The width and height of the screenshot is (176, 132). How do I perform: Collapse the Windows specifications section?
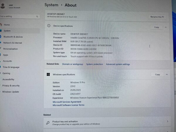[167, 75]
